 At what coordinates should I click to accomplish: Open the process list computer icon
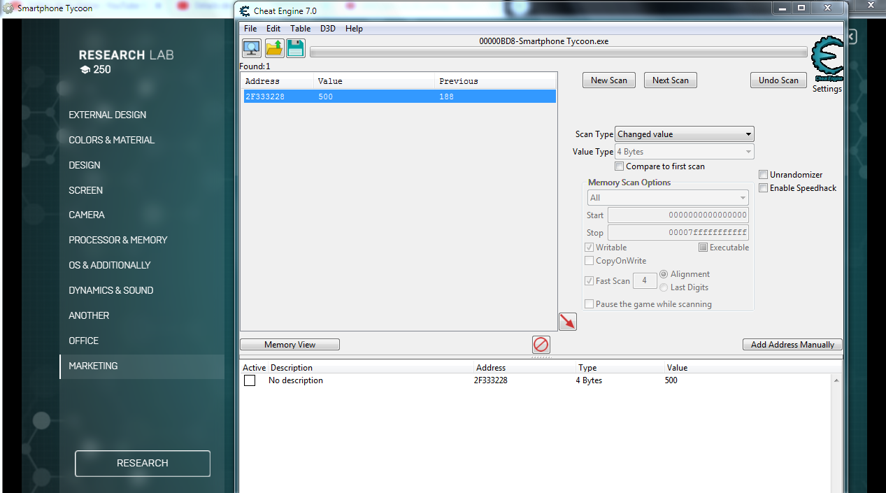(x=252, y=48)
